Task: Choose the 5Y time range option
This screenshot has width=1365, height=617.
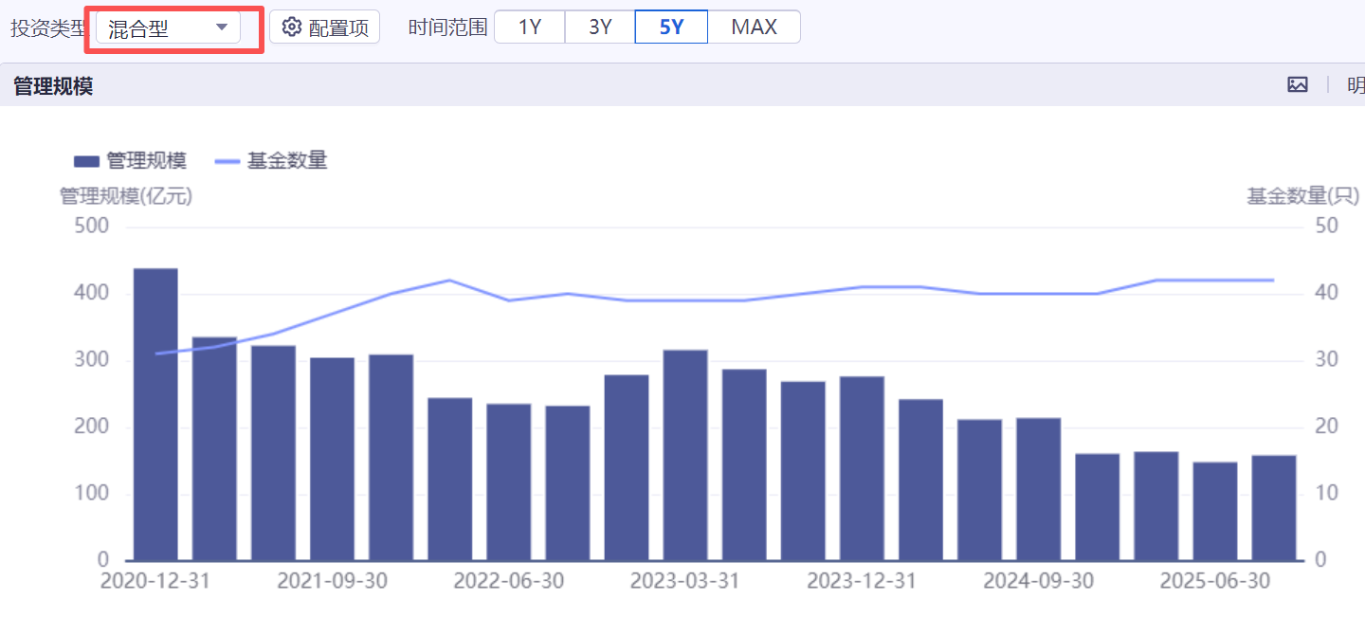Action: (x=671, y=27)
